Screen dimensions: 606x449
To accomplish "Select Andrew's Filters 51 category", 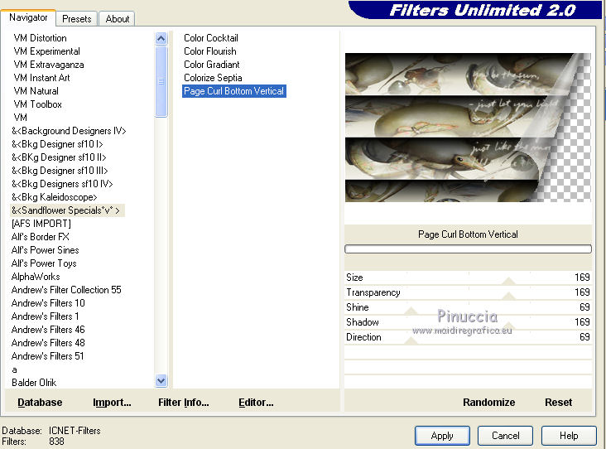I will 47,355.
